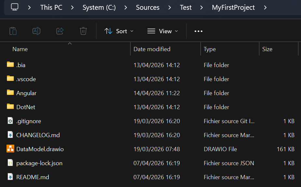Click the Fichier source JSON type cell
The height and width of the screenshot is (187, 301).
point(229,163)
